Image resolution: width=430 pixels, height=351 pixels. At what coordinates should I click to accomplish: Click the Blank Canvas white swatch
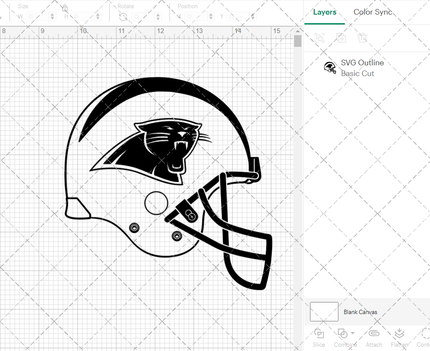(324, 311)
